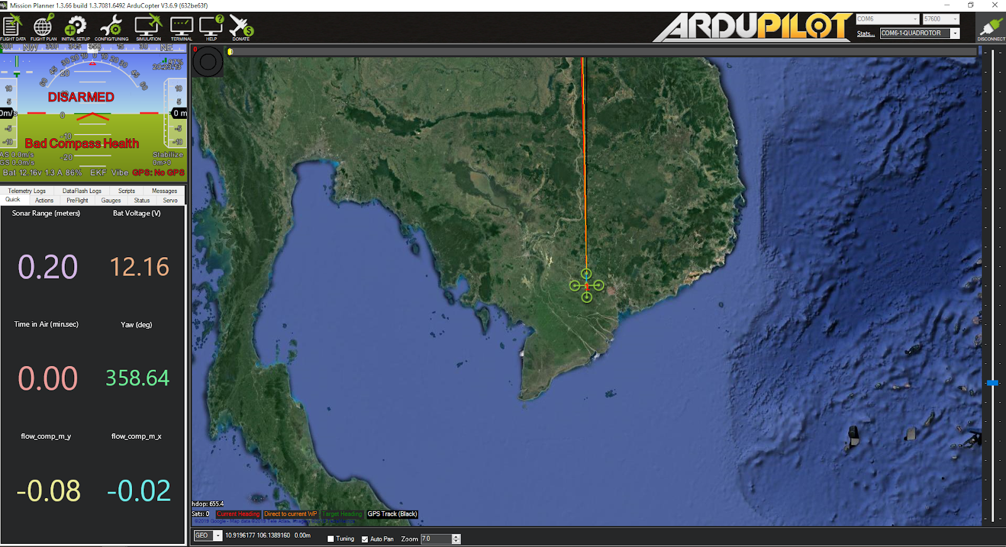Open the 57600 baud rate dropdown

(x=941, y=19)
